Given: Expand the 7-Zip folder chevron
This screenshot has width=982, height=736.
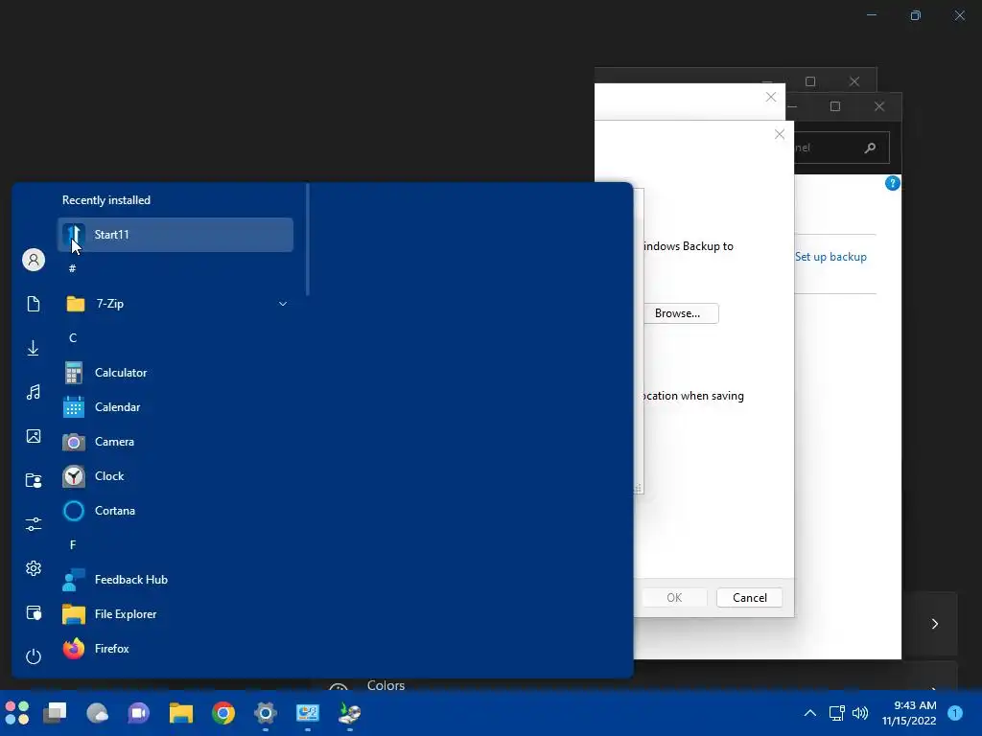Looking at the screenshot, I should 283,304.
